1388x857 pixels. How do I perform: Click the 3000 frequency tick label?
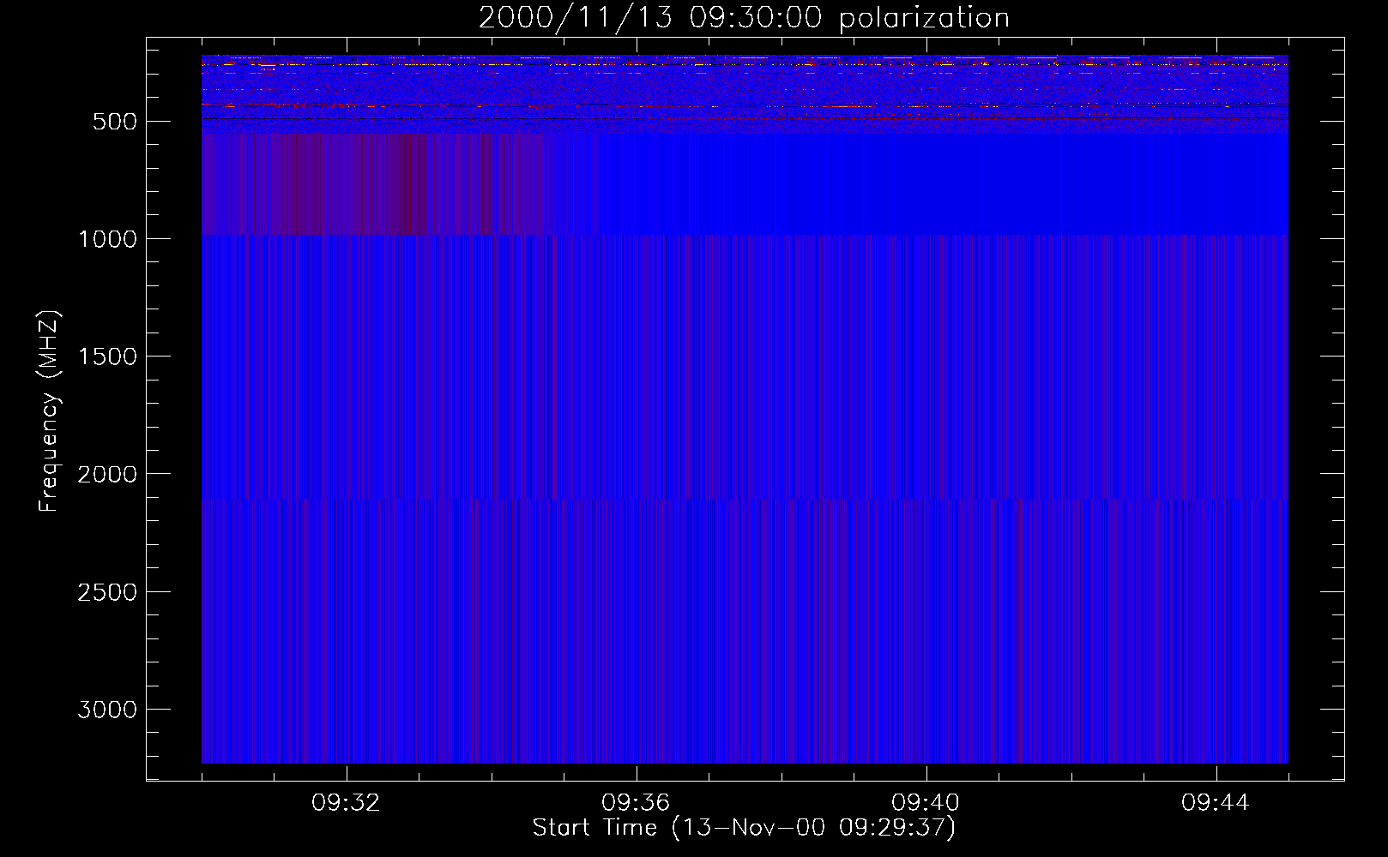click(x=107, y=710)
